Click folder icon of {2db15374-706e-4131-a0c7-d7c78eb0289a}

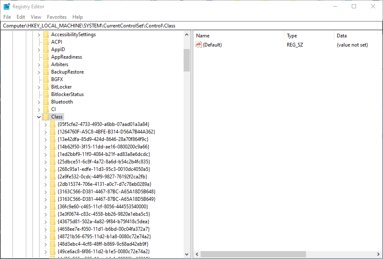coord(52,184)
